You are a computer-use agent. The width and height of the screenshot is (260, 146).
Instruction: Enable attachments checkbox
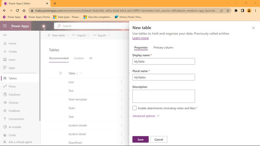[134, 108]
